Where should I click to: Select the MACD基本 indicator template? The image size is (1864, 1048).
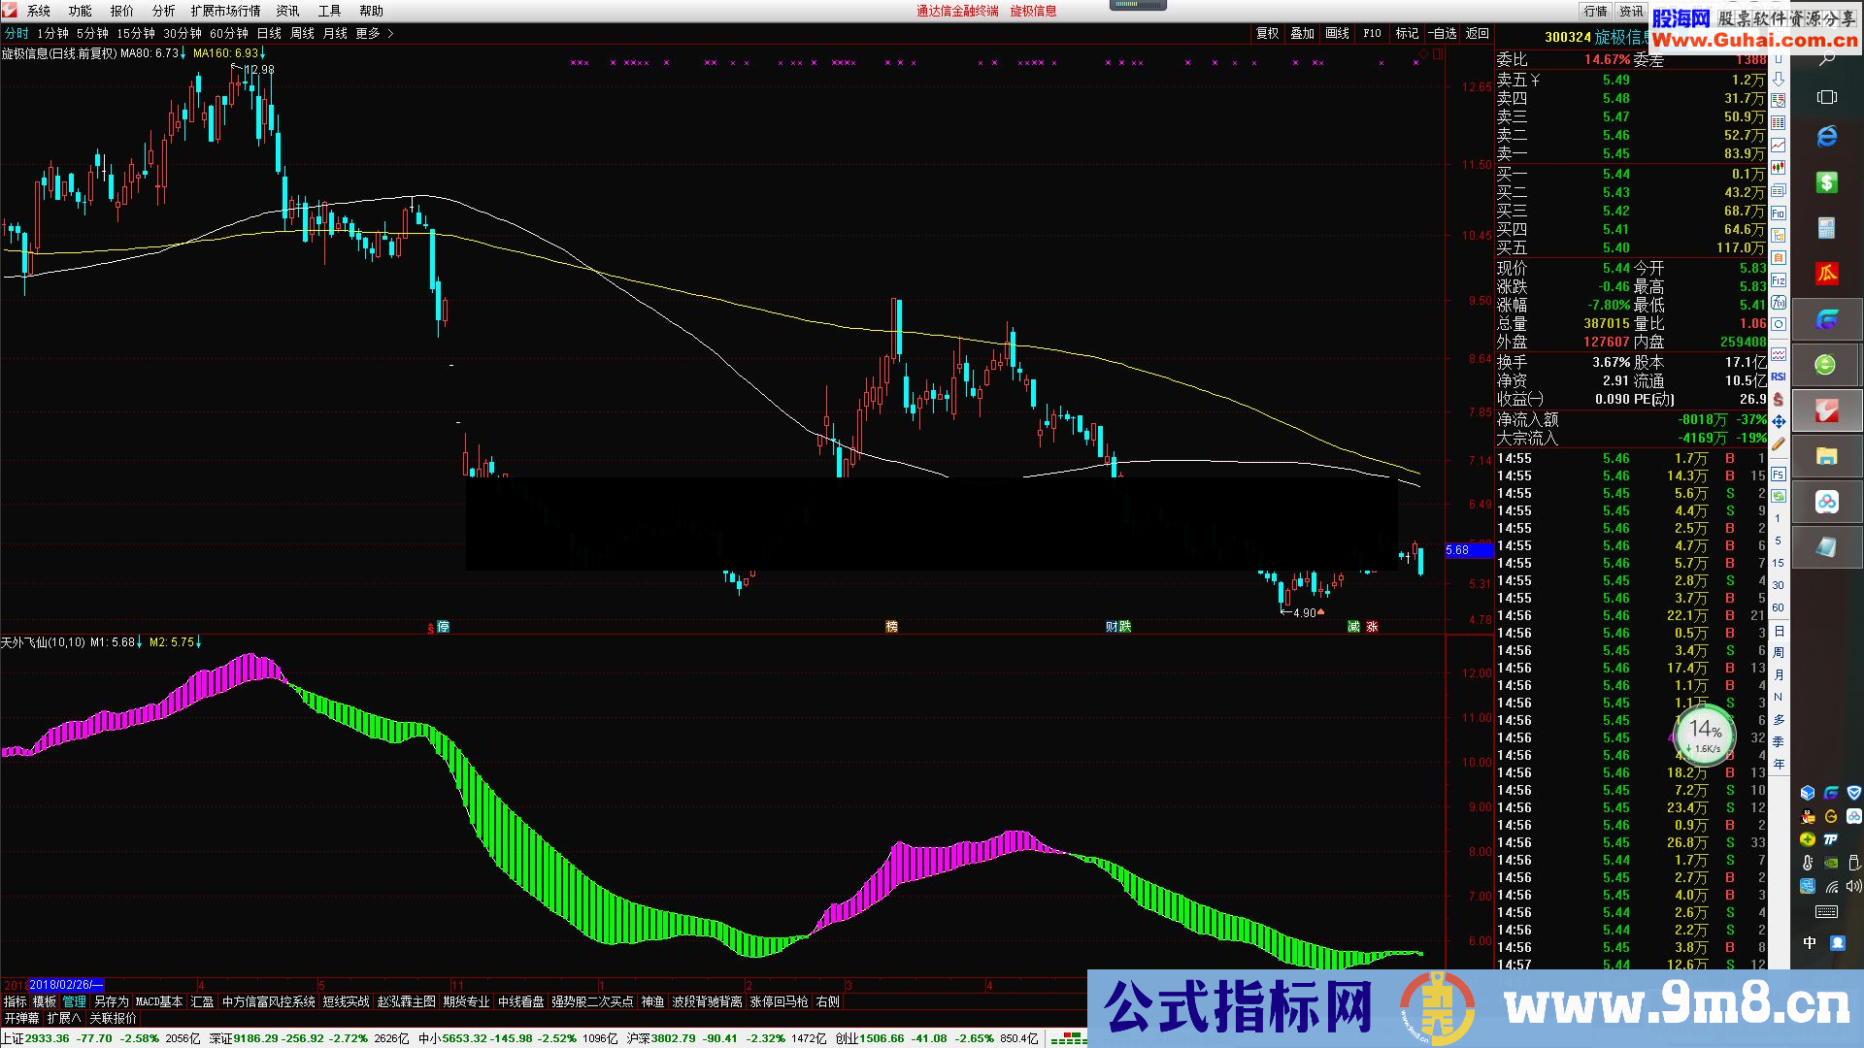click(x=159, y=1001)
